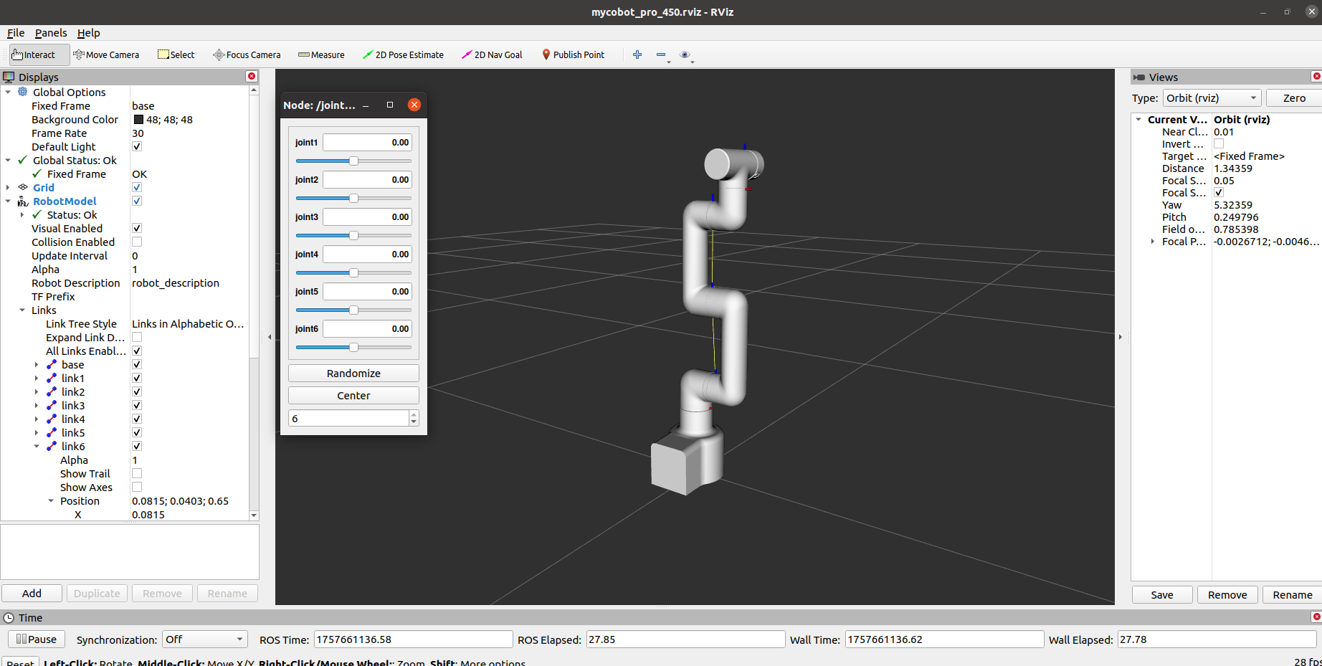Open the Synchronization dropdown
Image resolution: width=1322 pixels, height=666 pixels.
[x=205, y=639]
